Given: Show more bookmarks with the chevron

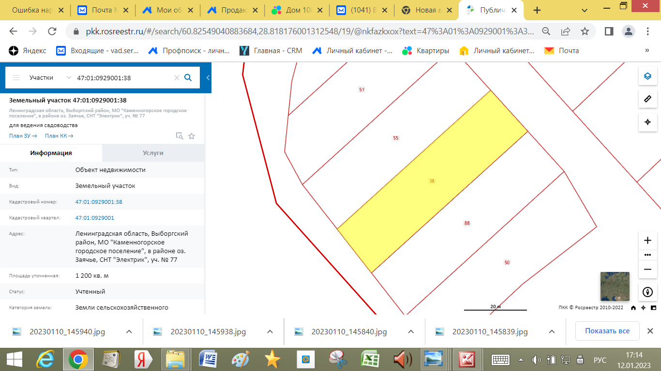Looking at the screenshot, I should tap(647, 50).
